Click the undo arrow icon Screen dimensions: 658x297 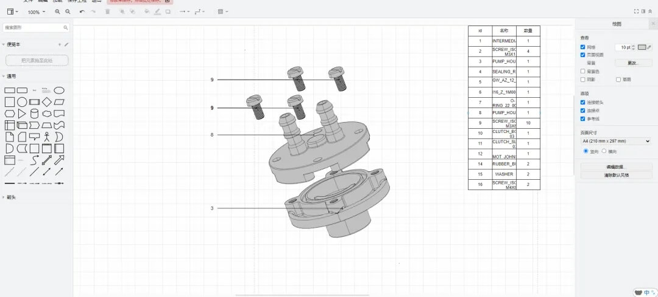(x=82, y=12)
